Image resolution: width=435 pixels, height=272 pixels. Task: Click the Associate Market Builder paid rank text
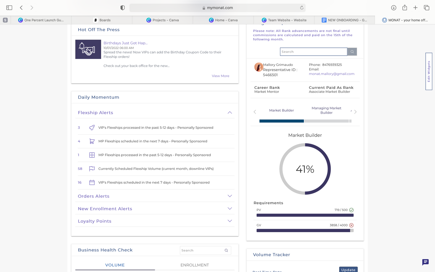pos(329,92)
